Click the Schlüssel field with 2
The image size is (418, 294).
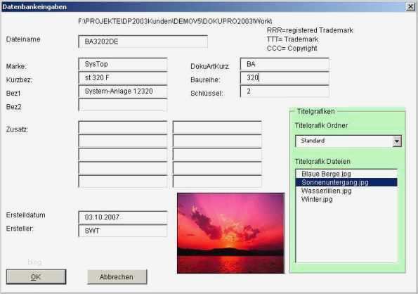point(285,91)
